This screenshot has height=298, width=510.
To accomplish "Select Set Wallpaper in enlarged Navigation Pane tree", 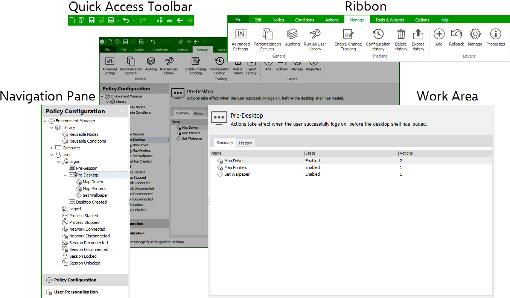I will pyautogui.click(x=95, y=195).
